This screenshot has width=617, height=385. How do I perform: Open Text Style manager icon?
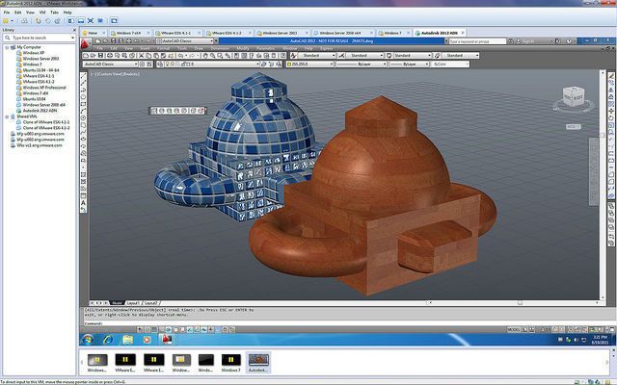point(293,56)
